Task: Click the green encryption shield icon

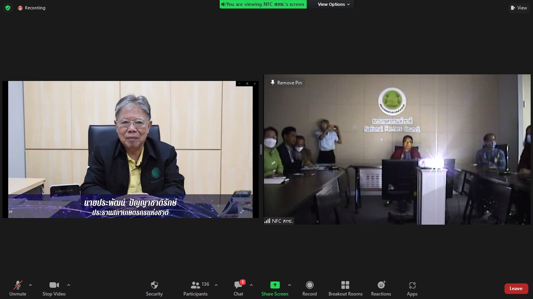Action: 8,8
